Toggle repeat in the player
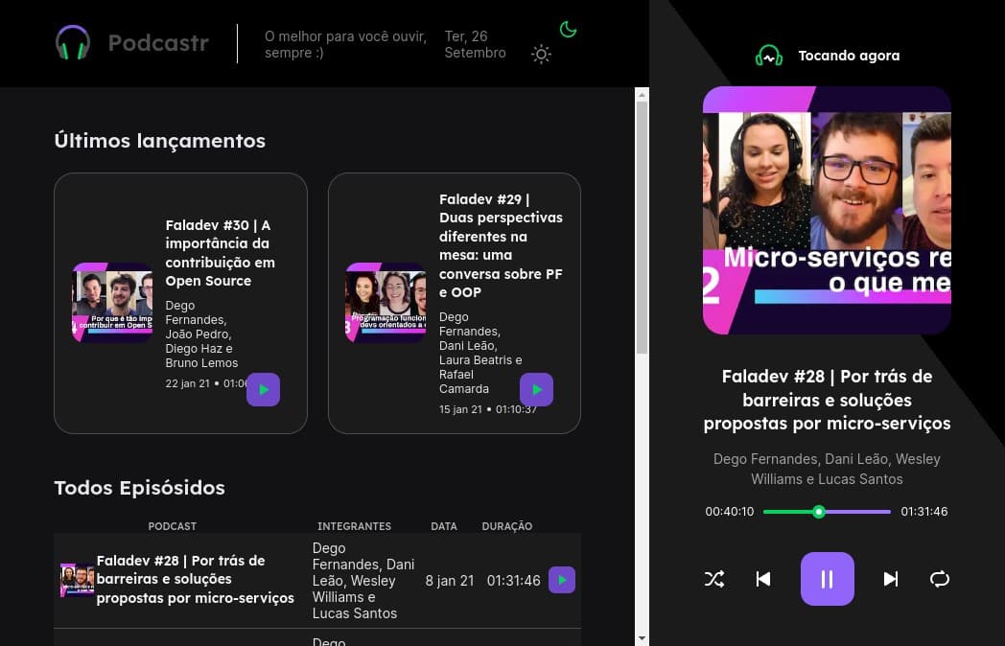Screen dimensions: 1005x646 [x=940, y=579]
